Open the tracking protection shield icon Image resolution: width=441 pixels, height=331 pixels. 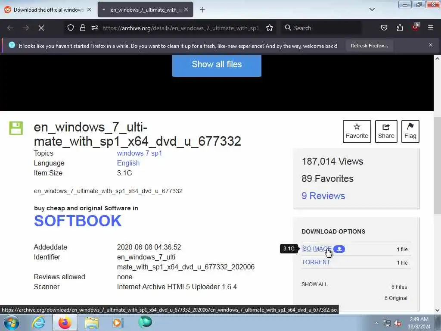[x=71, y=28]
